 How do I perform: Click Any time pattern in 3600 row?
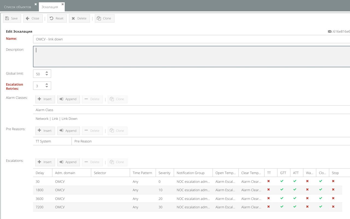pos(143,199)
